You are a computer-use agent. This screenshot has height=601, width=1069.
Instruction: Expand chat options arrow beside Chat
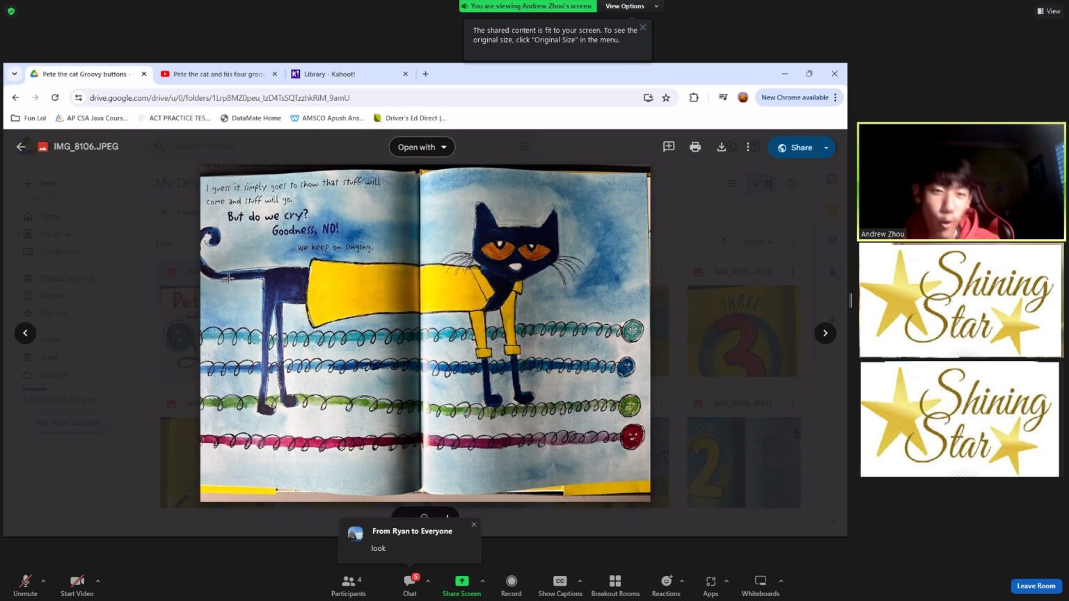[428, 581]
